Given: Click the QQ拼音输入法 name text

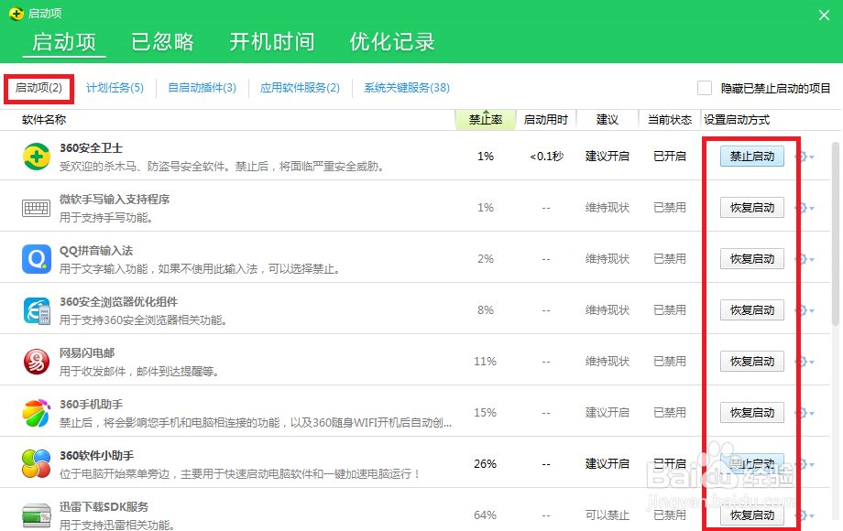Looking at the screenshot, I should (95, 251).
